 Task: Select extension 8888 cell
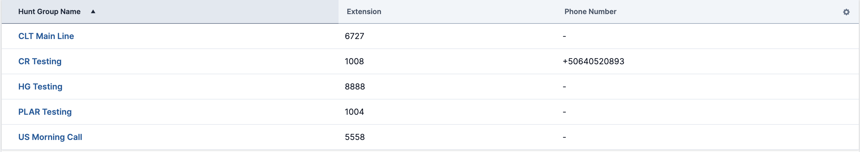(x=354, y=87)
